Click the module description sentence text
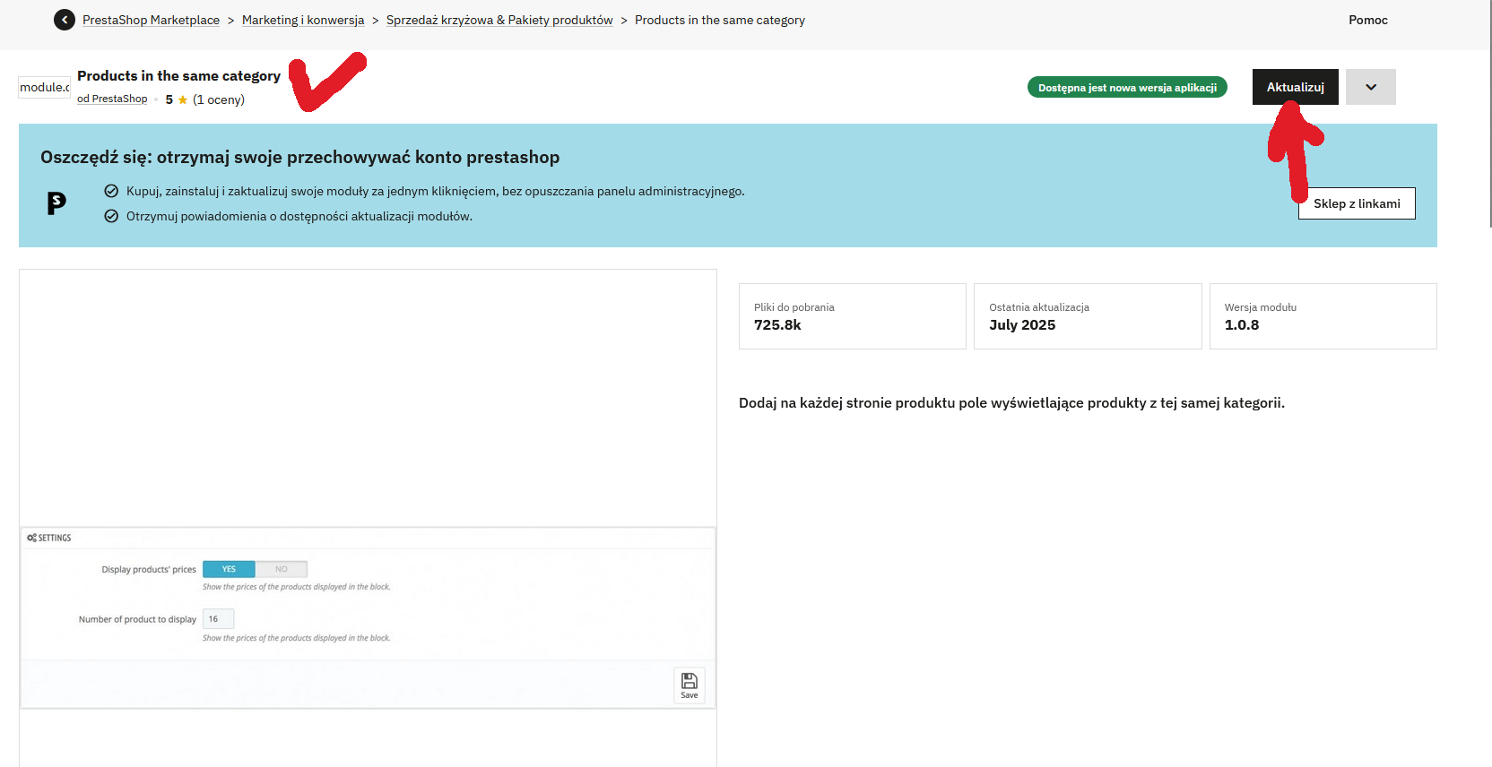 (1011, 403)
